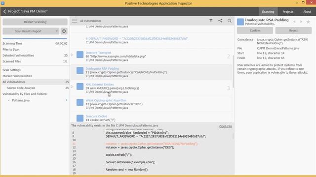
Task: Open the hamburger menu beside All Vulnerabilities
Action: click(x=75, y=21)
